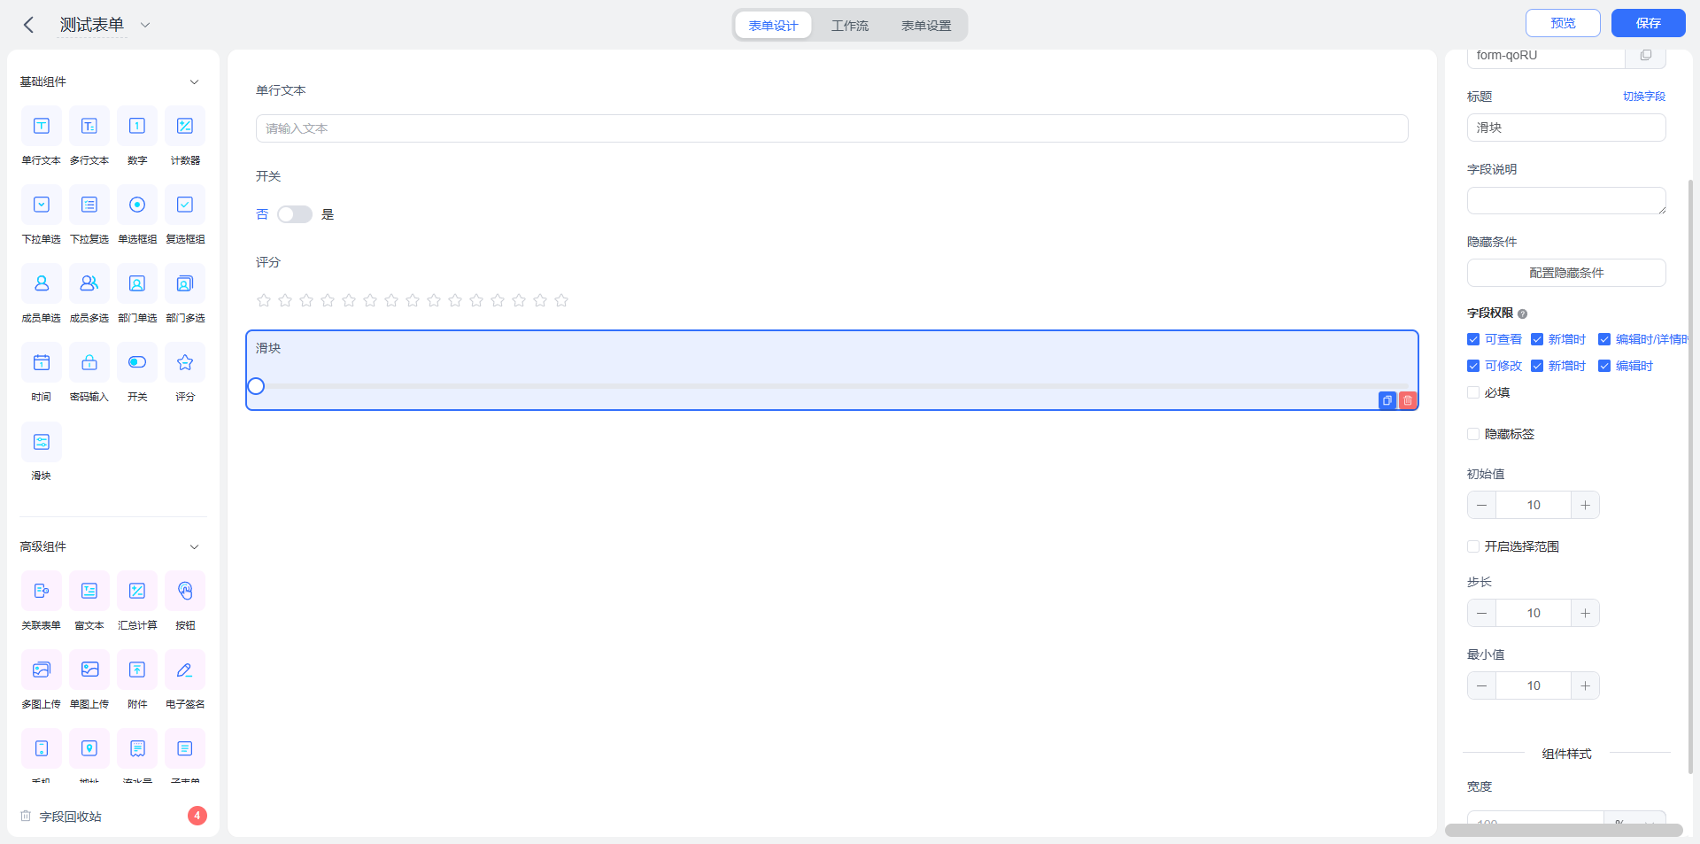Select the 成员多选 component icon
The image size is (1700, 844).
pos(89,283)
